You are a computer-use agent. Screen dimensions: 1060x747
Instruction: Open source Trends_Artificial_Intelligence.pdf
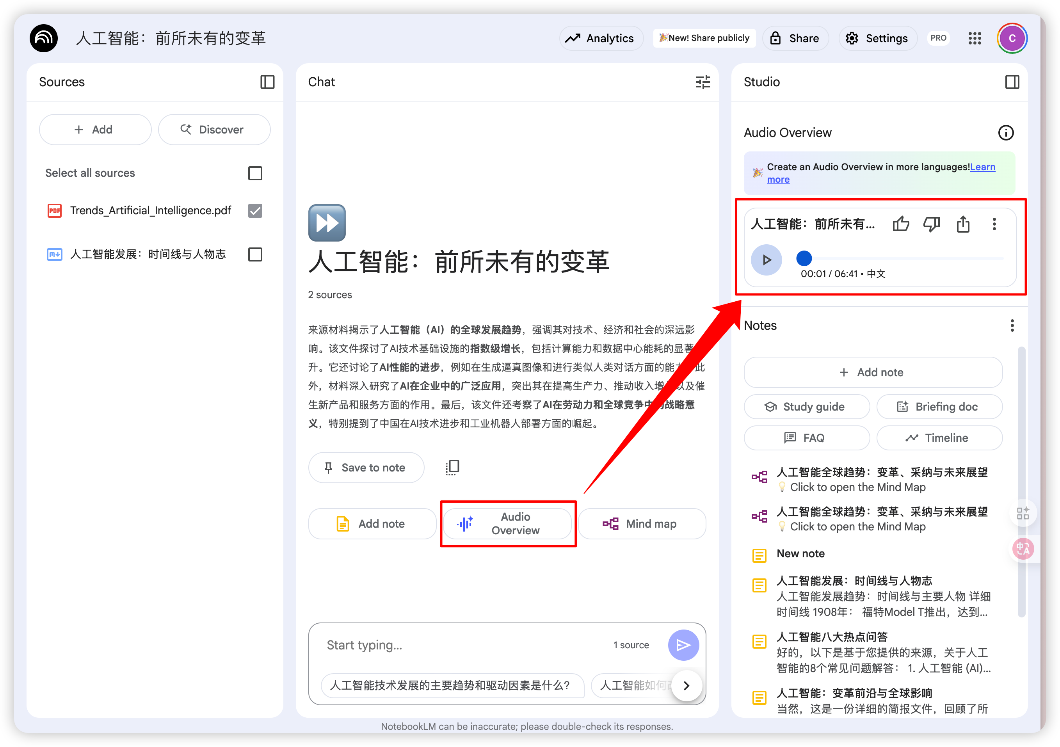(151, 210)
